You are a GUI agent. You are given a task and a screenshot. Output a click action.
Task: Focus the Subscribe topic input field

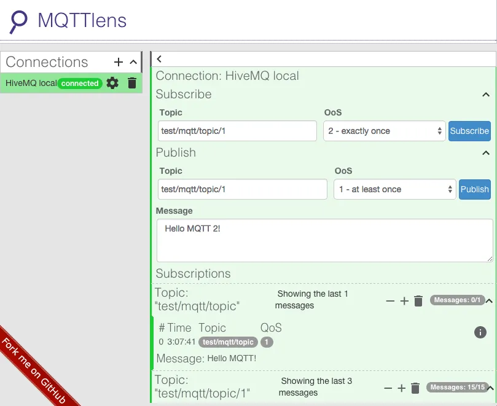[237, 131]
